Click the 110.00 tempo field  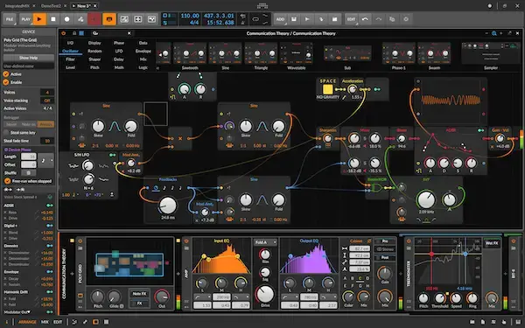[x=190, y=16]
